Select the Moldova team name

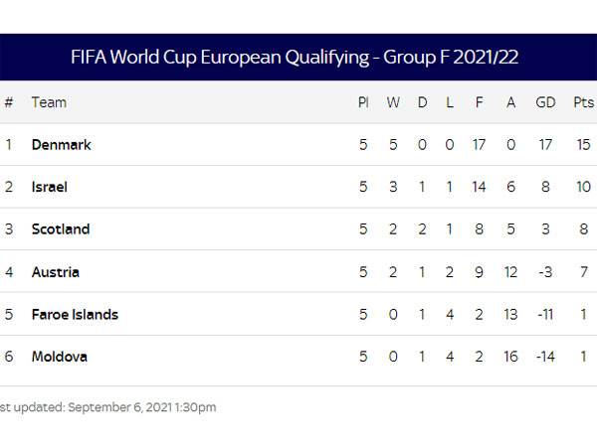point(58,357)
